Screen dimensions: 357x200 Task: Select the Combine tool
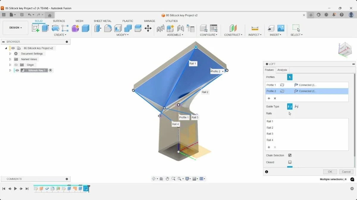tap(128, 28)
